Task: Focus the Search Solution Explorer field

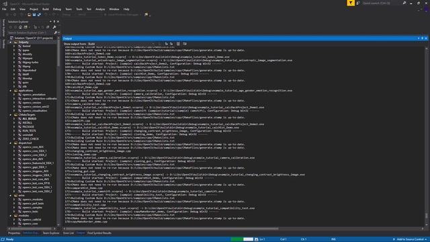Action: tap(30, 33)
